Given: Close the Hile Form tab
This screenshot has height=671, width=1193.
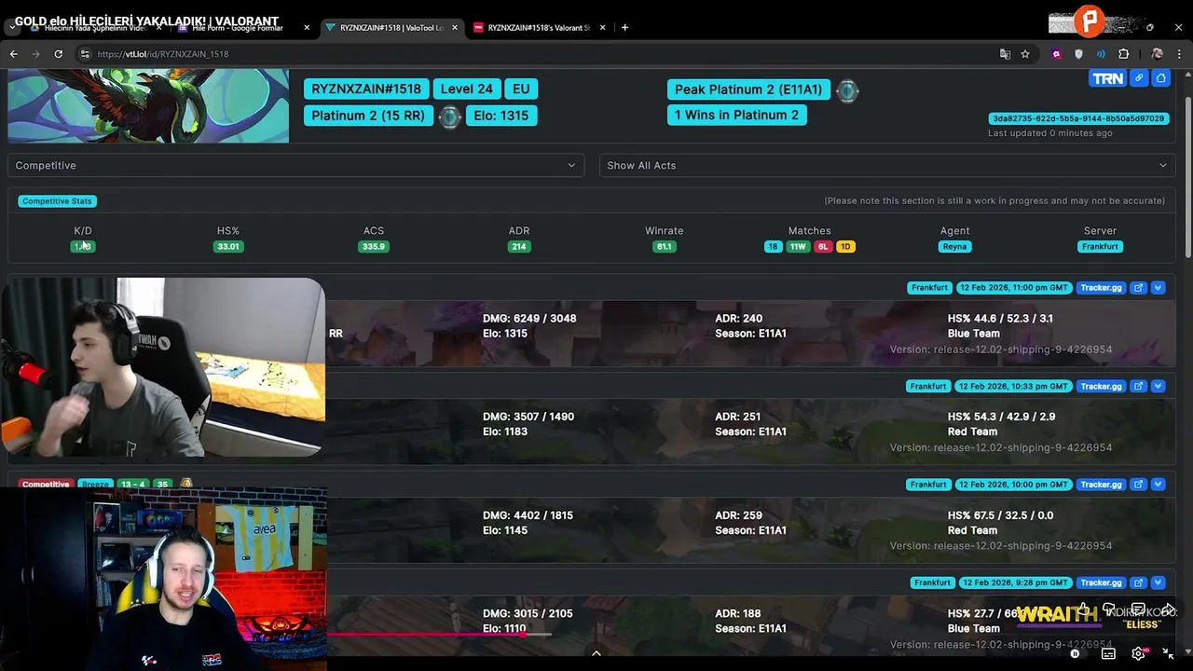Looking at the screenshot, I should (x=307, y=28).
